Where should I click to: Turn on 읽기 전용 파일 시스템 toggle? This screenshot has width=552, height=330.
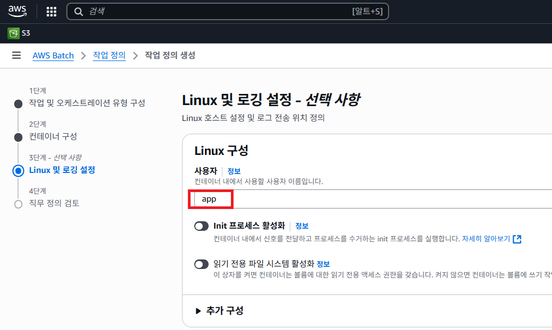pyautogui.click(x=201, y=264)
